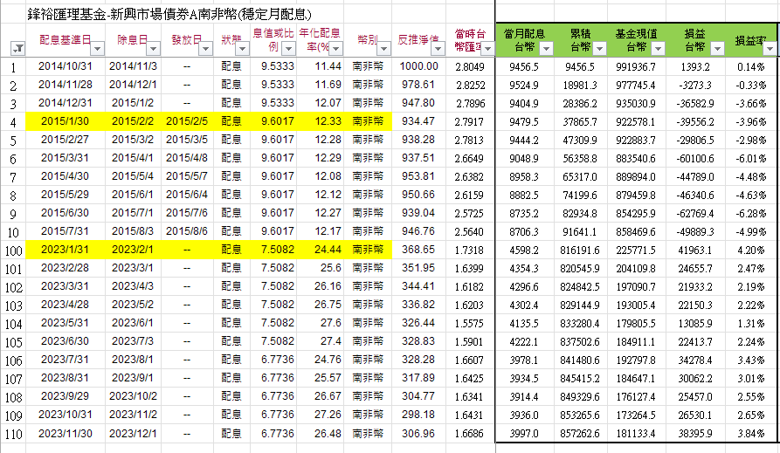Image resolution: width=780 pixels, height=453 pixels.
Task: Select the monthly dividend cell 9524.9
Action: (x=524, y=85)
